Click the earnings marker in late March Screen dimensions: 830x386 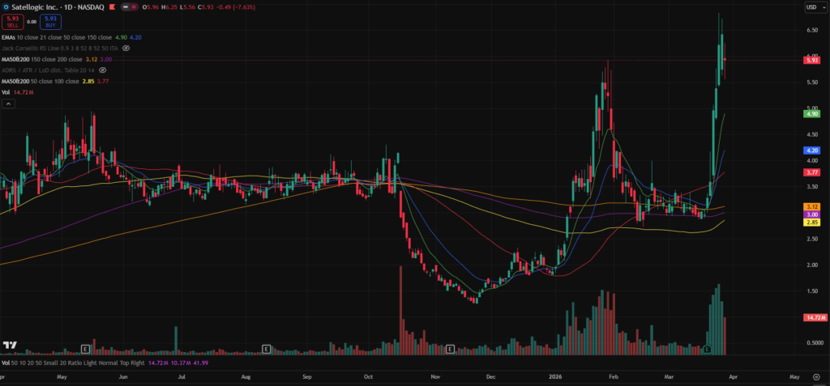[707, 349]
